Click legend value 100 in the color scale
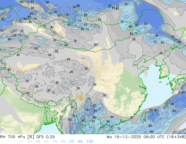 coord(90,142)
